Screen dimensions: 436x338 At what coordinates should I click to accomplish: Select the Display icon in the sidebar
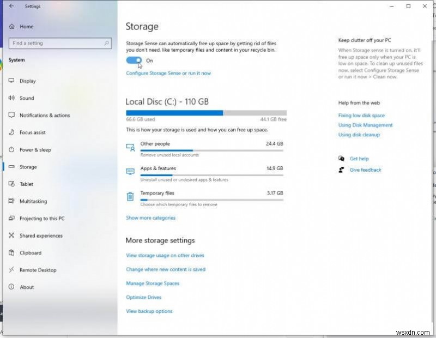coord(12,81)
